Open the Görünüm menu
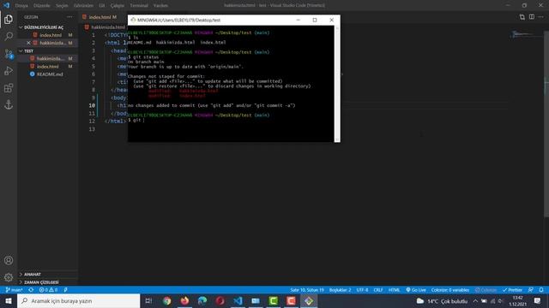The height and width of the screenshot is (308, 549). [x=84, y=6]
